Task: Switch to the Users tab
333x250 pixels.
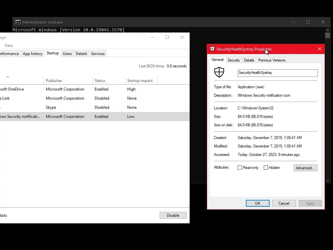Action: click(x=67, y=54)
